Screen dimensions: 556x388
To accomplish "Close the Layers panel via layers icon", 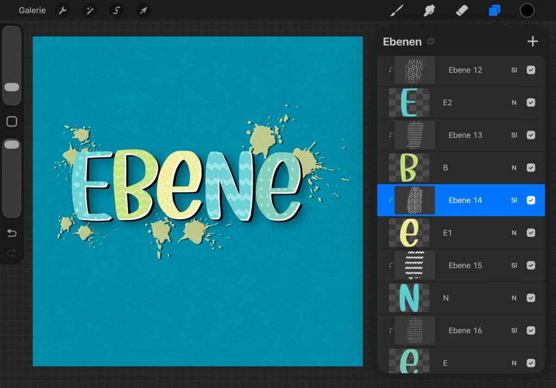I will [494, 10].
